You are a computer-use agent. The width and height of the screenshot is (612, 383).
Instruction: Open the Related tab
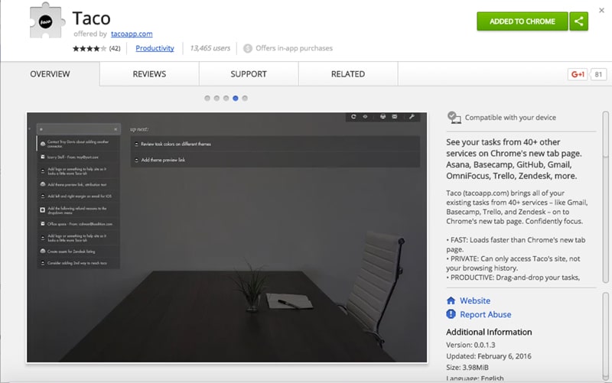coord(347,74)
